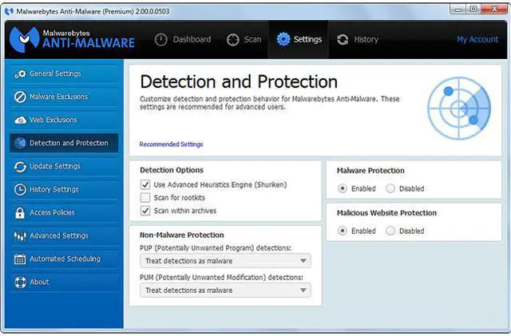Click the Malware Exclusions prohibited icon

(20, 97)
